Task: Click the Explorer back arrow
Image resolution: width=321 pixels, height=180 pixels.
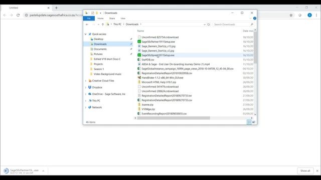Action: [x=87, y=24]
